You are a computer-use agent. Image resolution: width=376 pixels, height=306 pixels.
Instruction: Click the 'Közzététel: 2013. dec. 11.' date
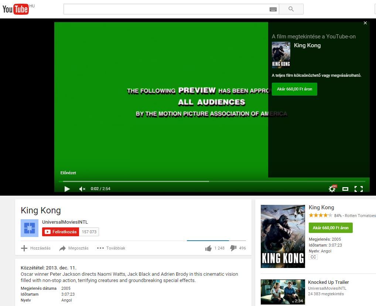tap(49, 268)
